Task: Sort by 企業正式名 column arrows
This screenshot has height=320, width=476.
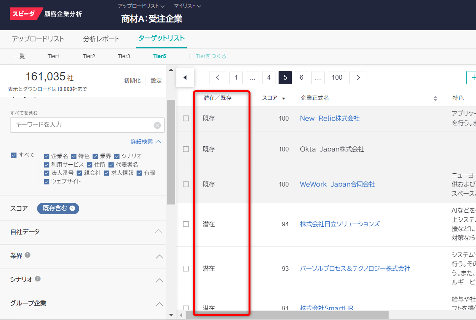Action: [435, 98]
